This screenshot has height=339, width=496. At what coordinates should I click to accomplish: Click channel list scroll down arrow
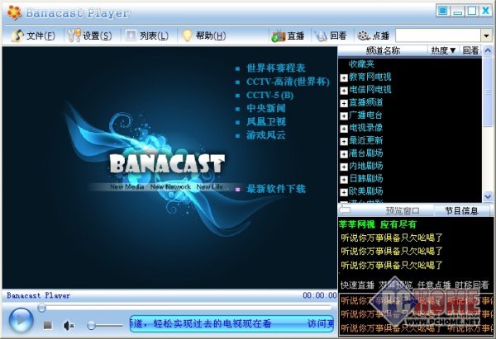(488, 196)
